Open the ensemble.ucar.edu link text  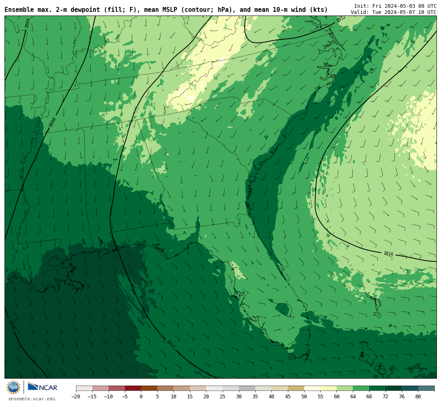pyautogui.click(x=32, y=399)
